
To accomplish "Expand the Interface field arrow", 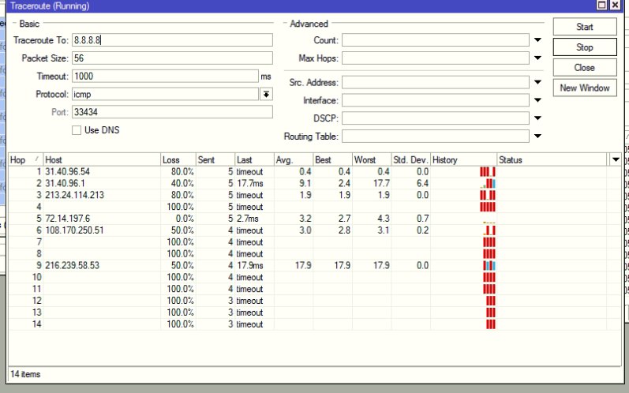I will coord(537,100).
